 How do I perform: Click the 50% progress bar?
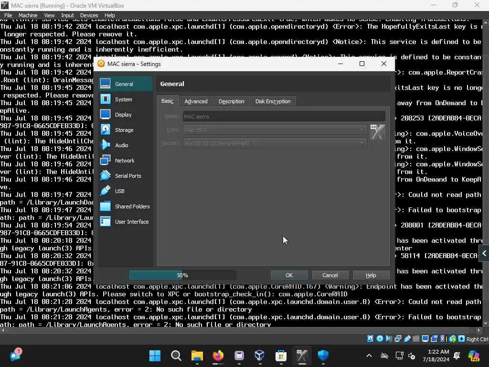[182, 275]
